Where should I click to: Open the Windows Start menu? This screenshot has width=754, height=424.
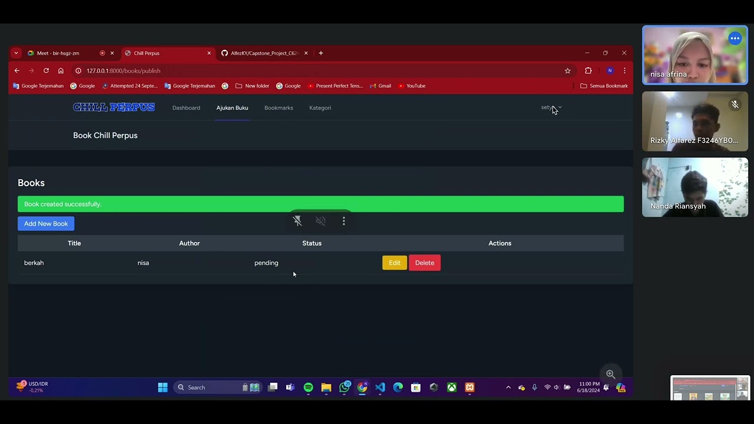[163, 387]
